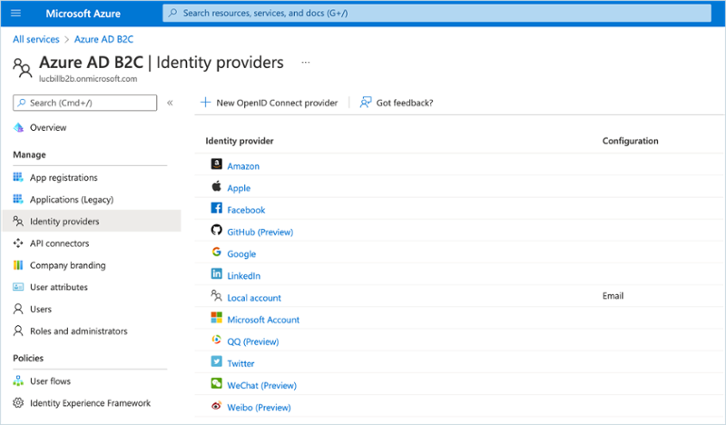726x425 pixels.
Task: Open Roles and administrators menu item
Action: click(79, 331)
